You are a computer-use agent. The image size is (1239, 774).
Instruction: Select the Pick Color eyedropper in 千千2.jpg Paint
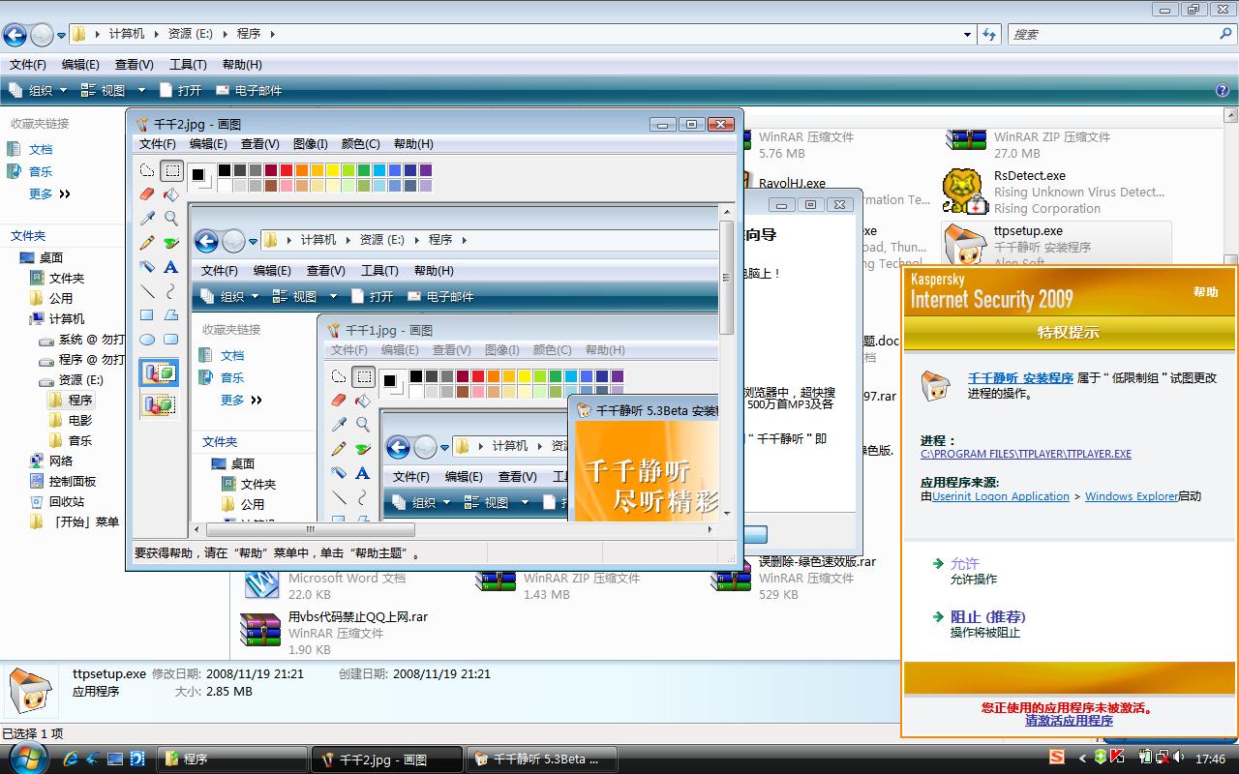[x=147, y=219]
